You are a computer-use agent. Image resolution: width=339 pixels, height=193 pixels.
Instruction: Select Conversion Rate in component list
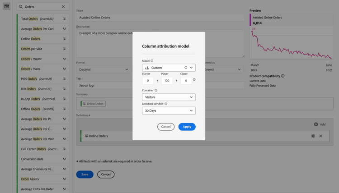(x=43, y=159)
